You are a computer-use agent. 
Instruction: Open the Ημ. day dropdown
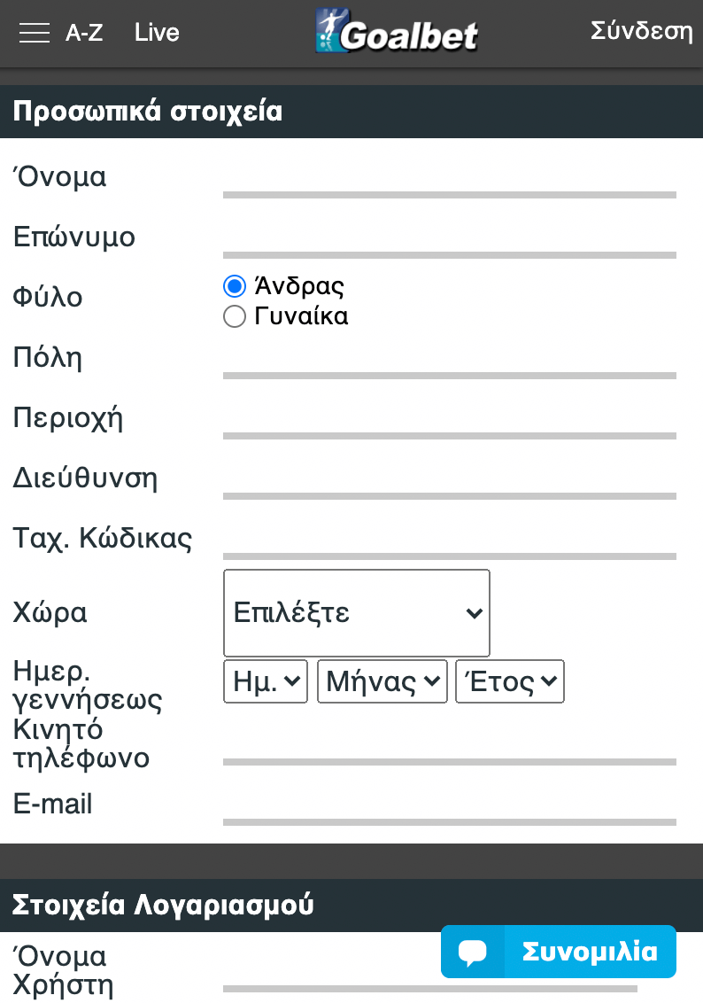click(266, 681)
